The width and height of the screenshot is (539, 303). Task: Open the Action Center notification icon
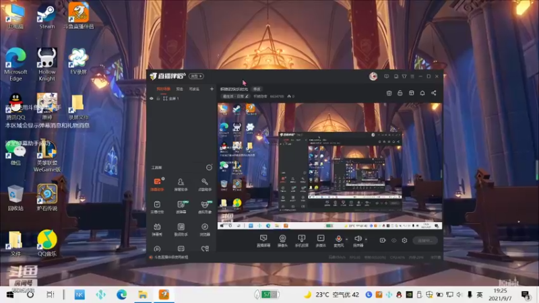pos(526,295)
